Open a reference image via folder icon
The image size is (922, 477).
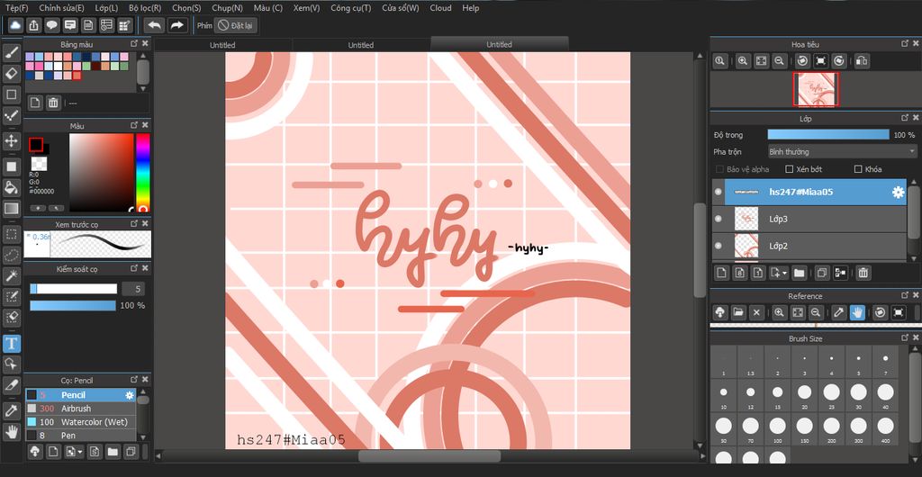point(738,312)
